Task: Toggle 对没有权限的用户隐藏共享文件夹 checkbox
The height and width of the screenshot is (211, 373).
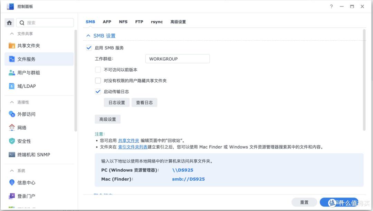Action: coord(98,81)
